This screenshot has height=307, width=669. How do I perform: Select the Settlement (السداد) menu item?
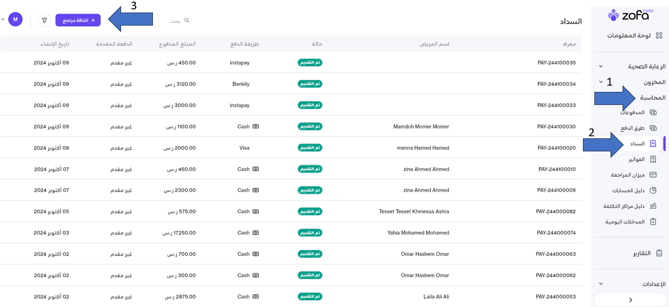637,144
